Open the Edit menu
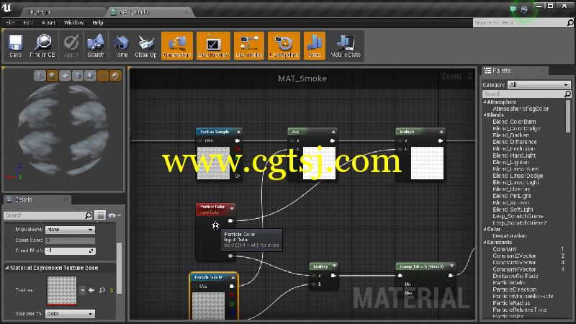 click(x=28, y=23)
